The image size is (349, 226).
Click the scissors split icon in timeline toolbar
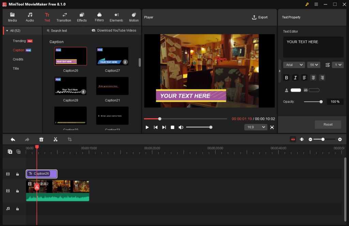point(56,140)
